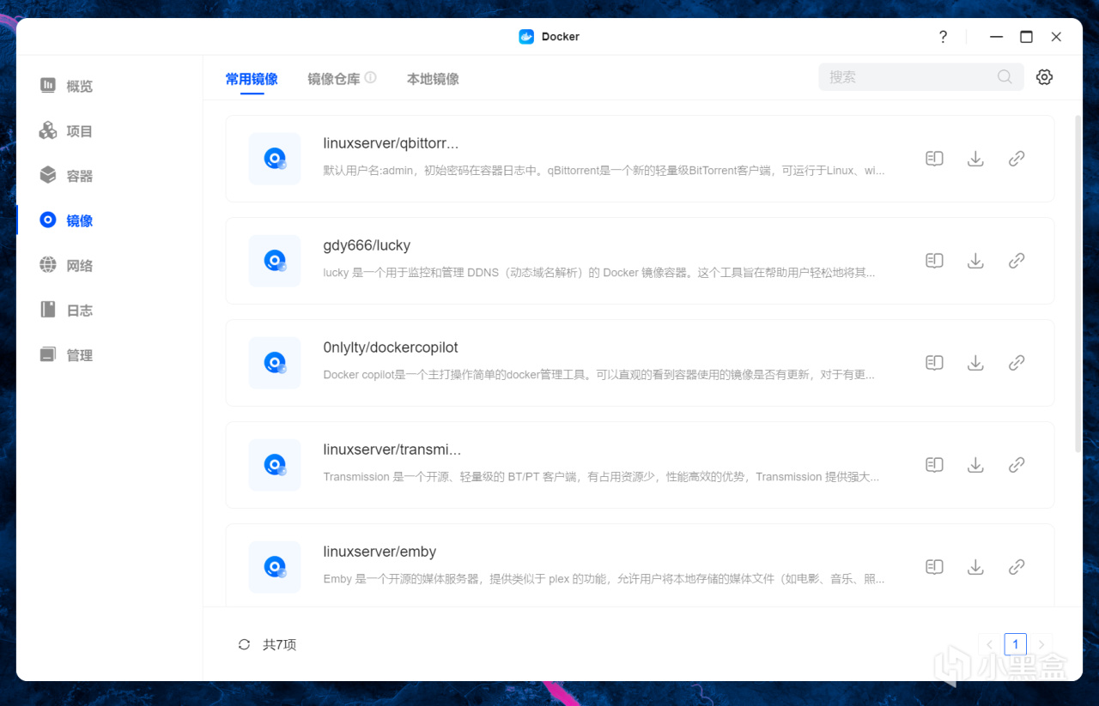Refresh the image list
The image size is (1099, 706).
click(x=244, y=645)
